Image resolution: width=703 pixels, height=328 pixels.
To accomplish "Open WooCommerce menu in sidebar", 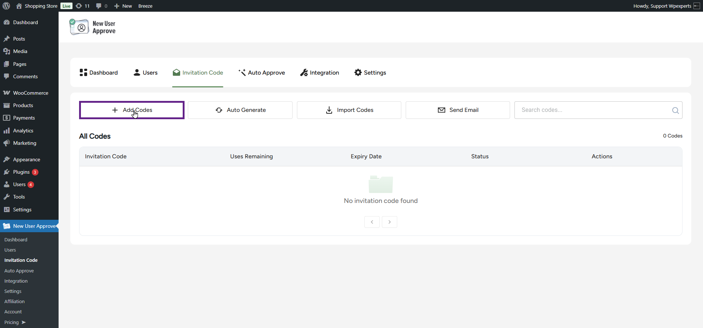I will 30,93.
